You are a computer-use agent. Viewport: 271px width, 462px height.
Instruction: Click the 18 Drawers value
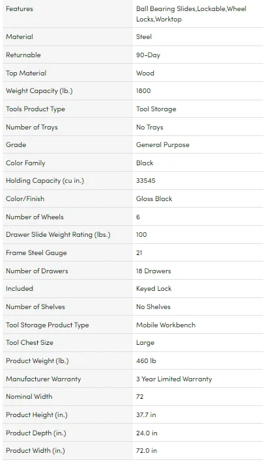pos(153,271)
